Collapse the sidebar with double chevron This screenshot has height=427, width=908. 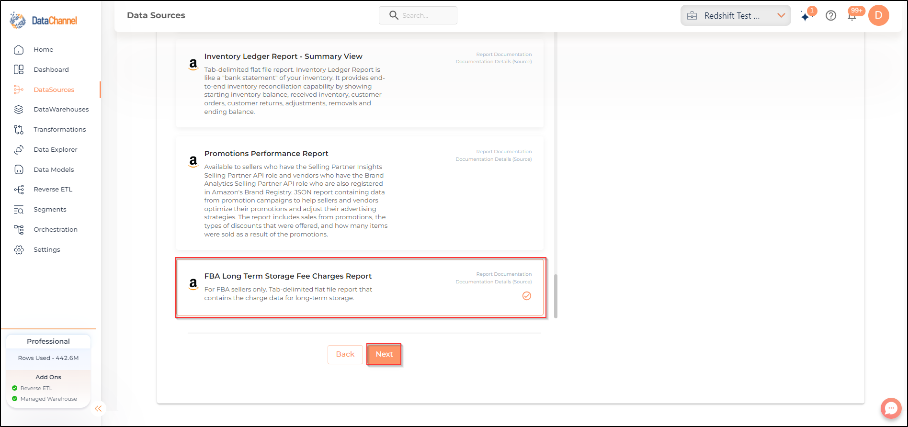[98, 409]
